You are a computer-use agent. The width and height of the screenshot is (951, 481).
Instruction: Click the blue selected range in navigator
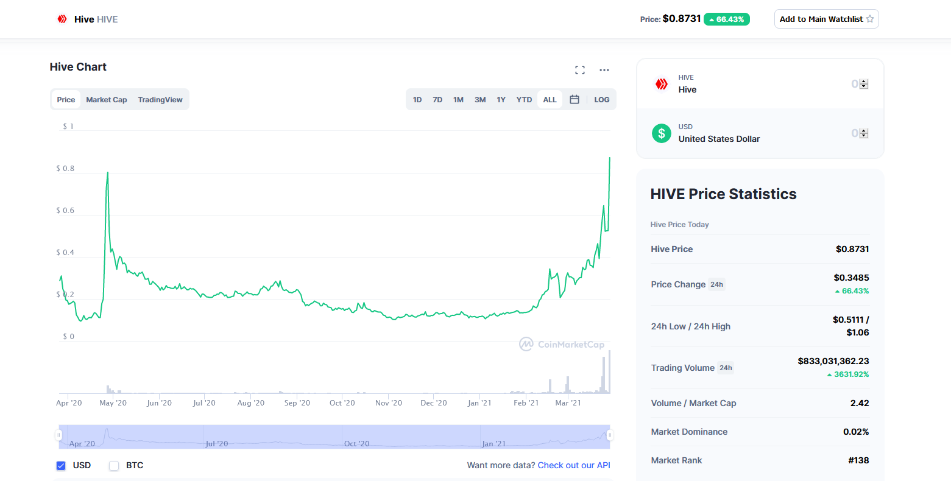[x=334, y=437]
